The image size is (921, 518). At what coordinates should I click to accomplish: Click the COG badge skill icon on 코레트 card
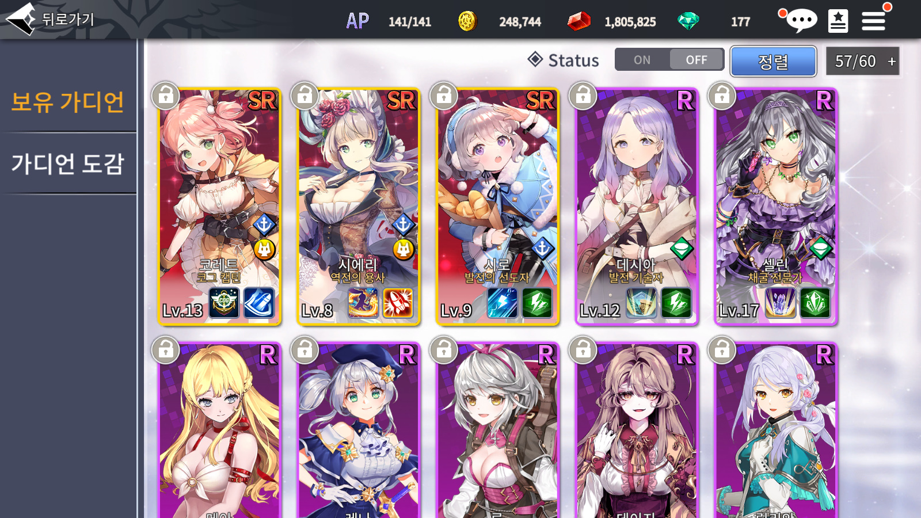pyautogui.click(x=224, y=303)
